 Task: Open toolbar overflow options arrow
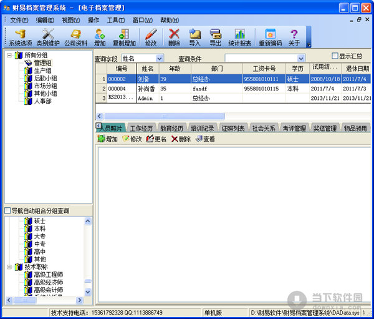pos(309,45)
